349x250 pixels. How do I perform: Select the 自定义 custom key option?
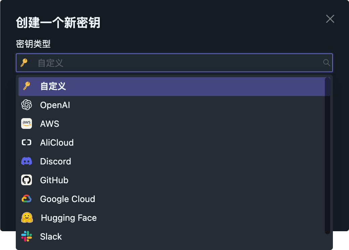pos(53,87)
